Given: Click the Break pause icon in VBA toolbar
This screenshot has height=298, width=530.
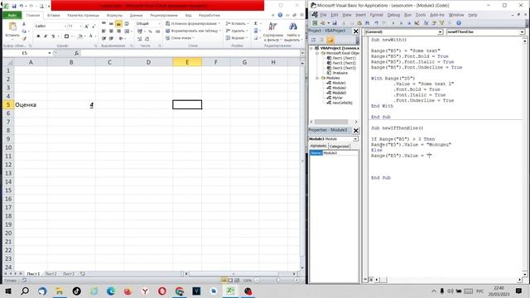Looking at the screenshot, I should tap(401, 23).
